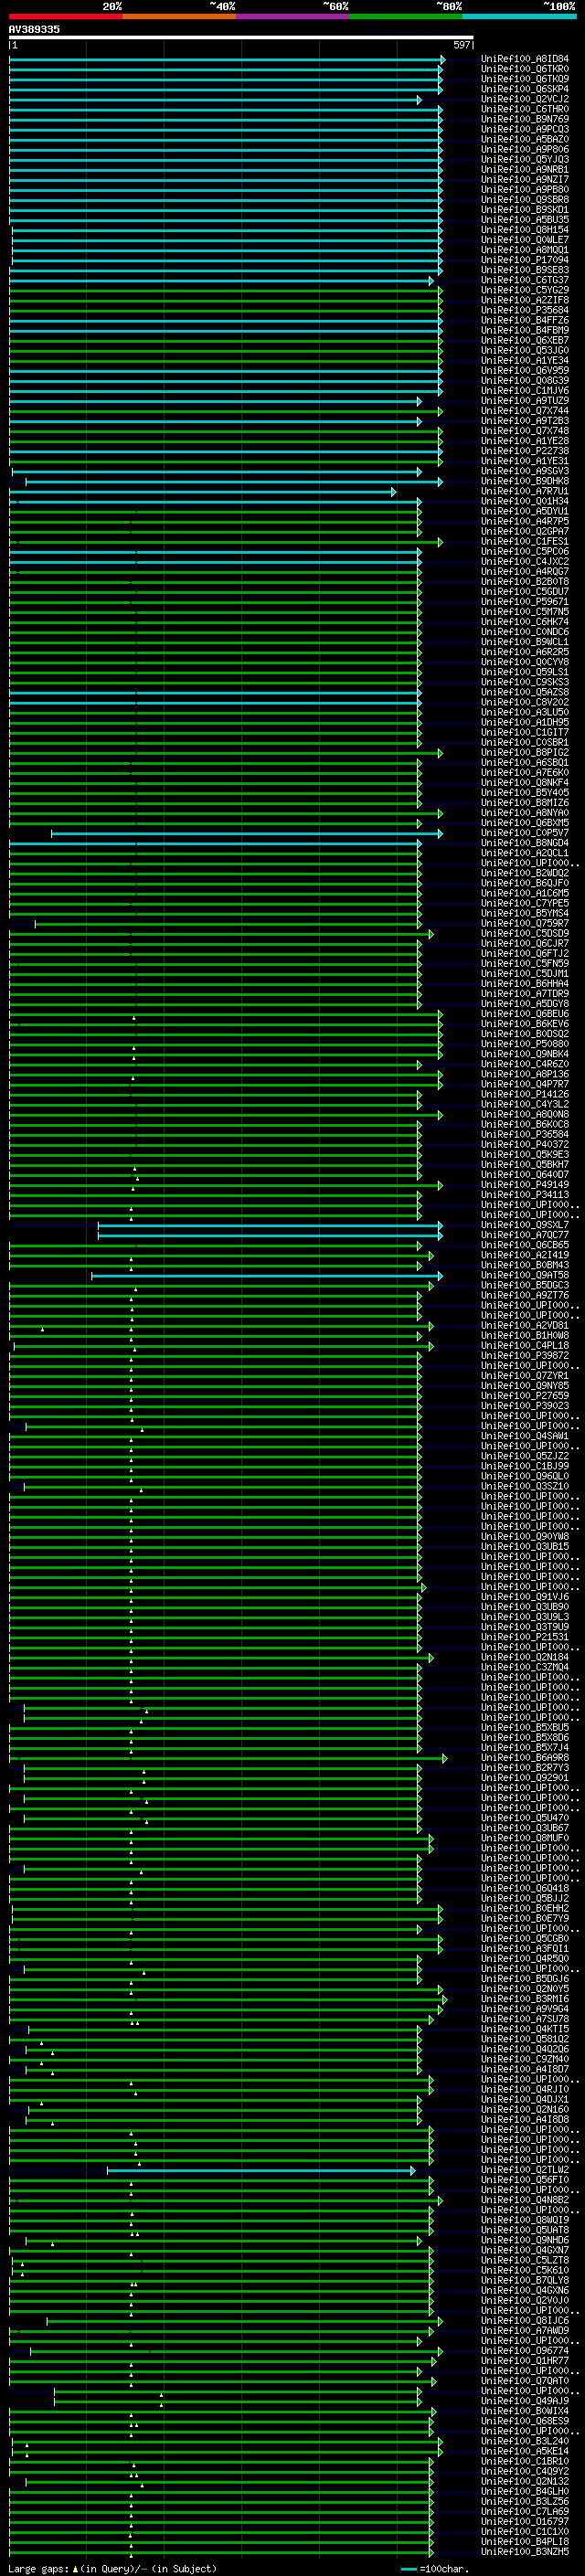The width and height of the screenshot is (585, 2576).
Task: Select the label UniRef100_Q7X744
Action: [x=525, y=411]
